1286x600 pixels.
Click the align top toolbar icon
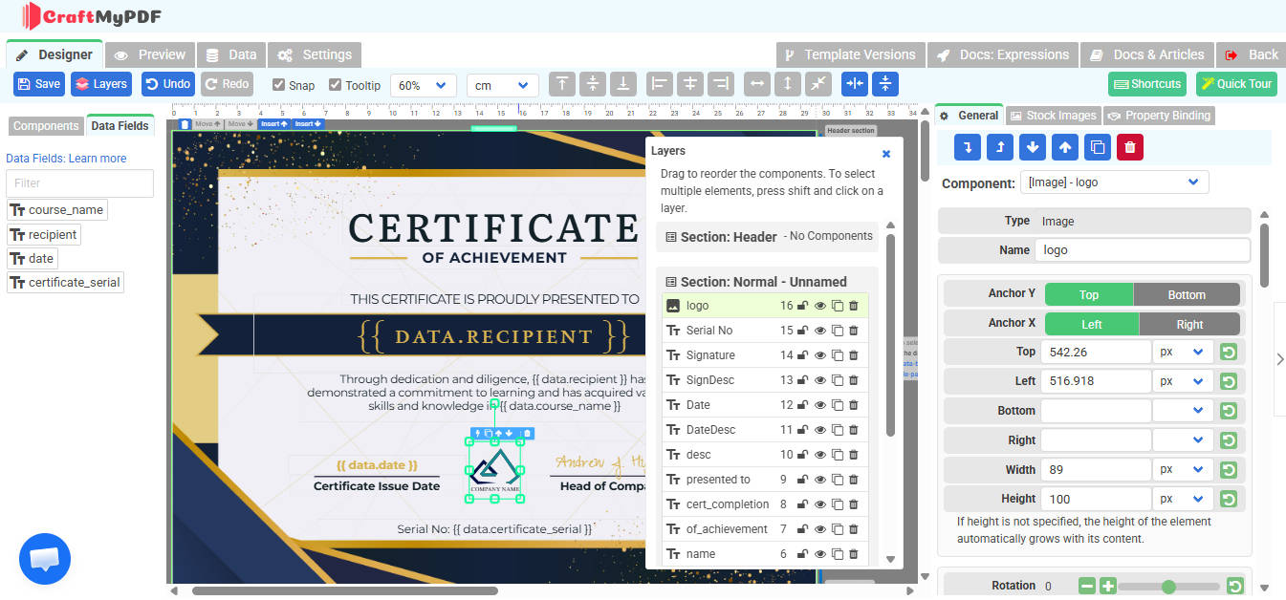tap(562, 84)
